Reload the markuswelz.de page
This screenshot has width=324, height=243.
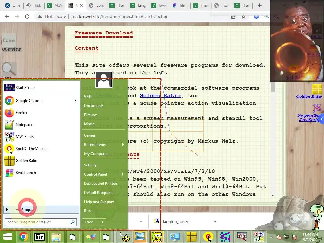[27, 16]
